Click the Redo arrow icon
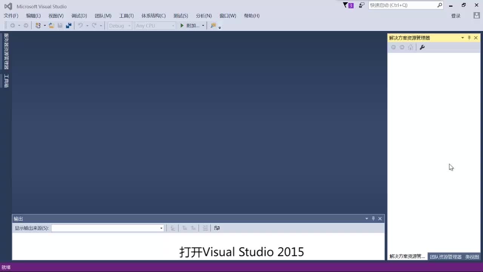Image resolution: width=483 pixels, height=272 pixels. [94, 26]
